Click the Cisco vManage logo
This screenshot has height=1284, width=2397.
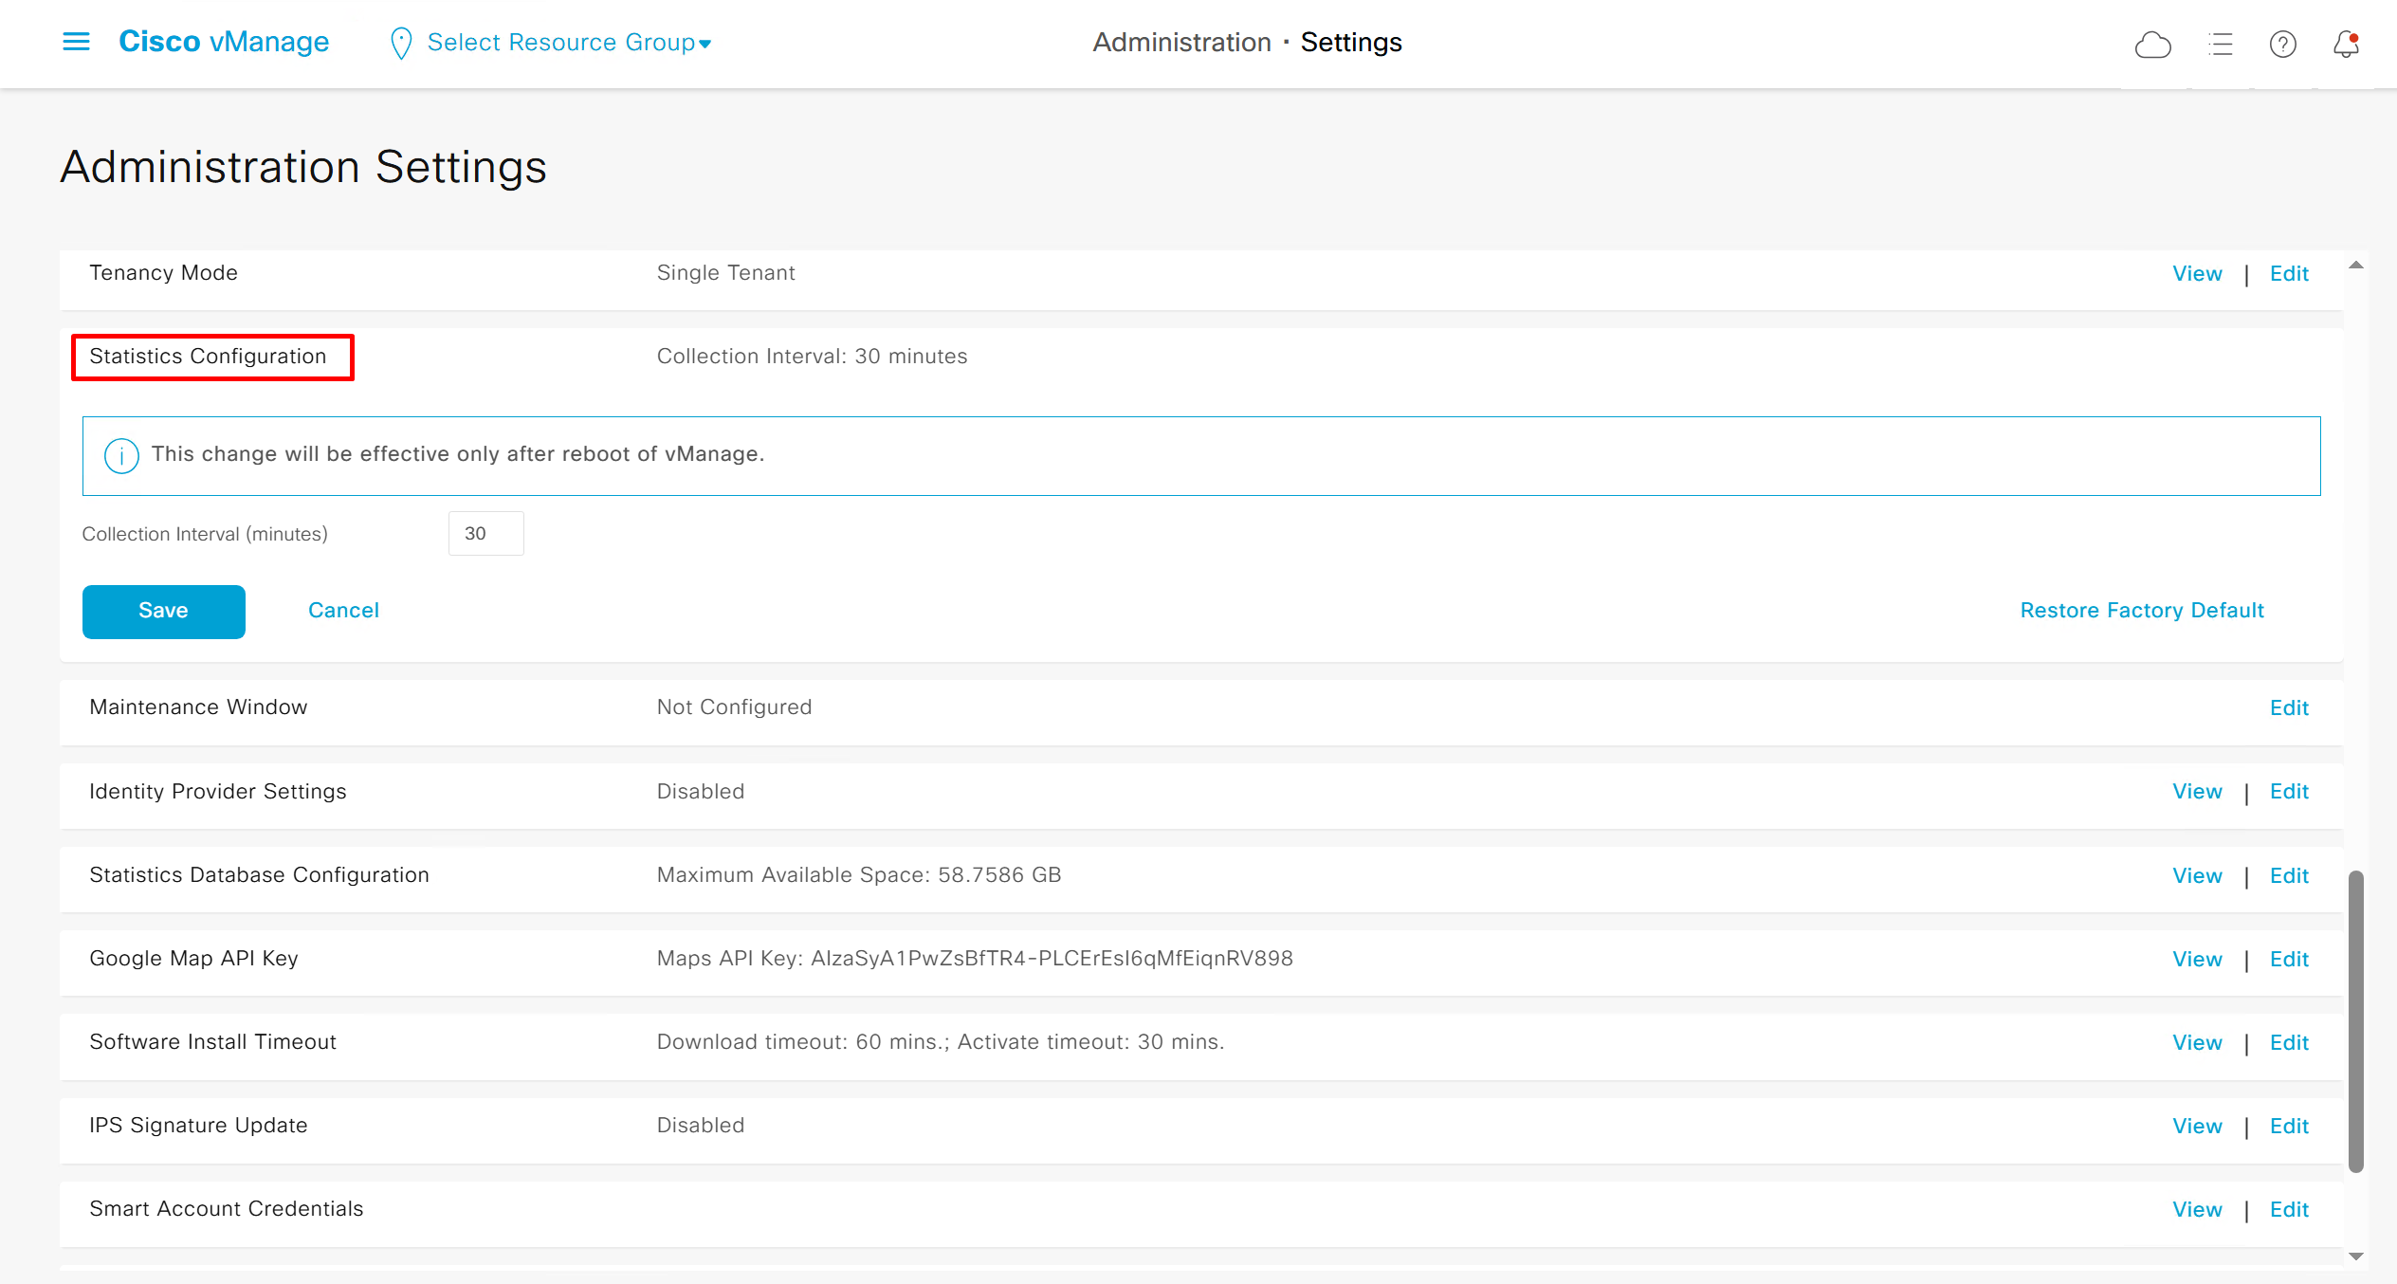pyautogui.click(x=224, y=42)
